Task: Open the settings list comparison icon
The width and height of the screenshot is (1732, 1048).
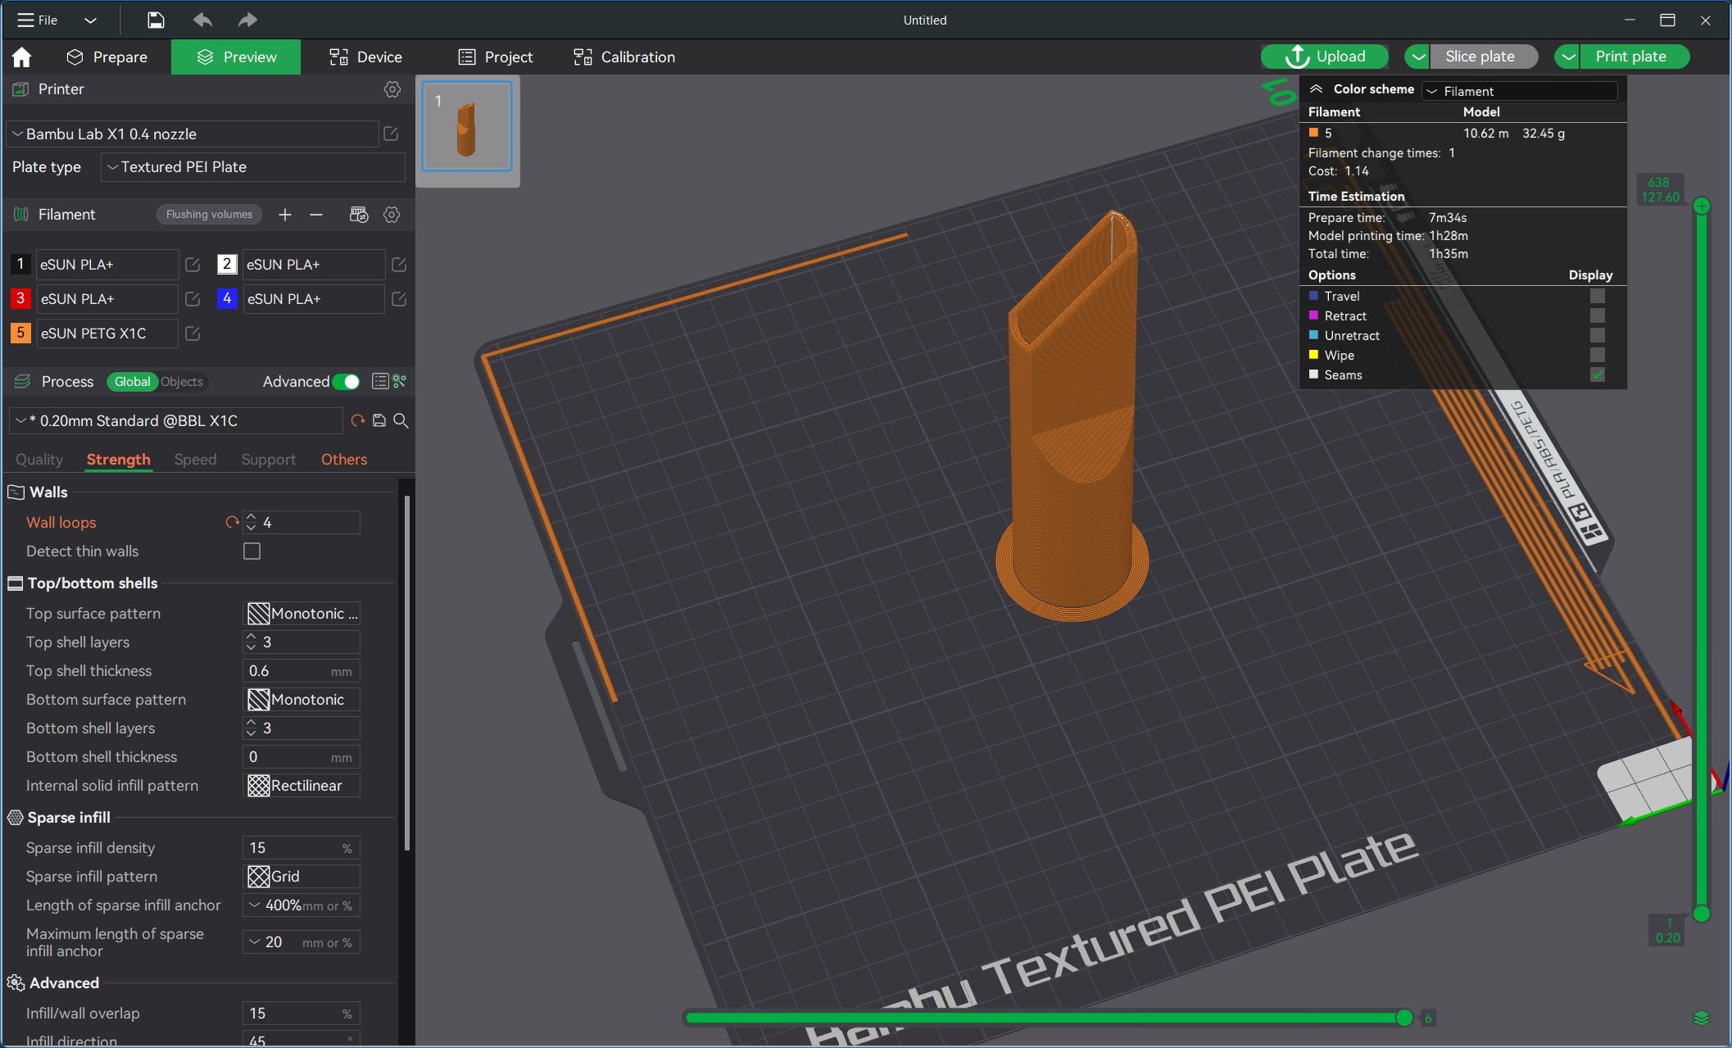Action: point(380,382)
